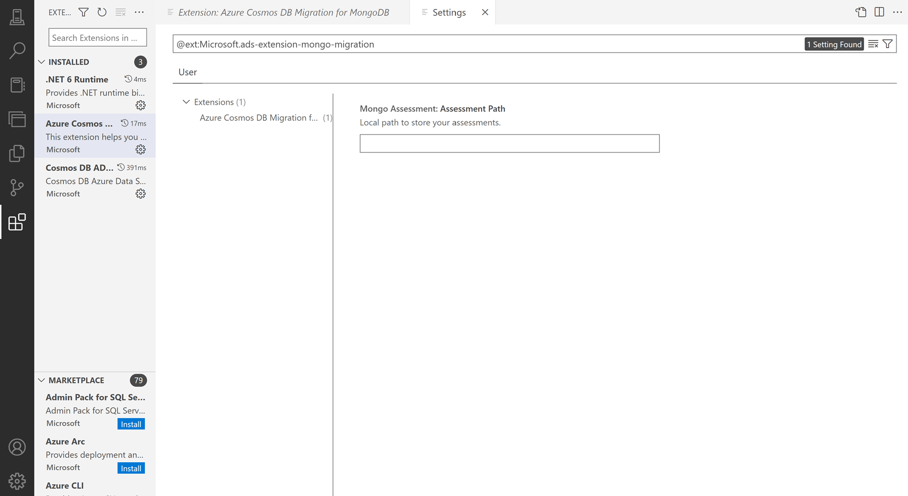The height and width of the screenshot is (496, 908).
Task: Filter extensions using the funnel icon
Action: [x=84, y=12]
